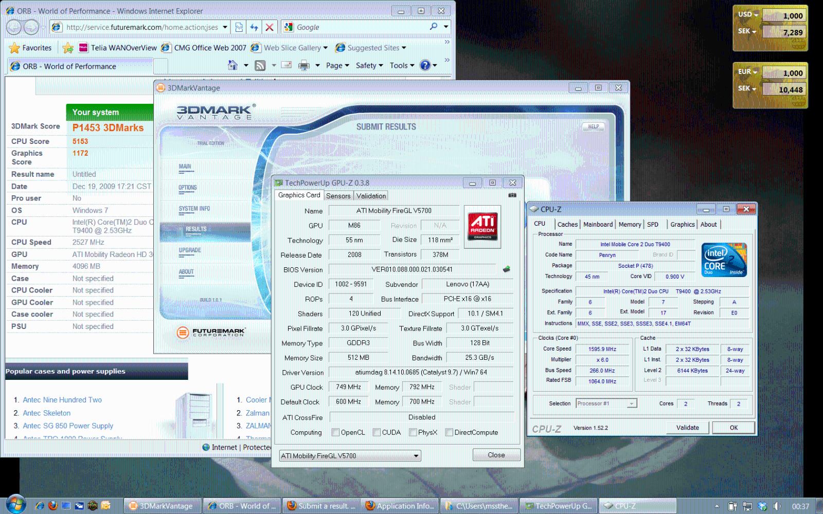Toggle the DirectCompute checkbox in GPU-Z
Screen dimensions: 823x514
click(x=449, y=432)
